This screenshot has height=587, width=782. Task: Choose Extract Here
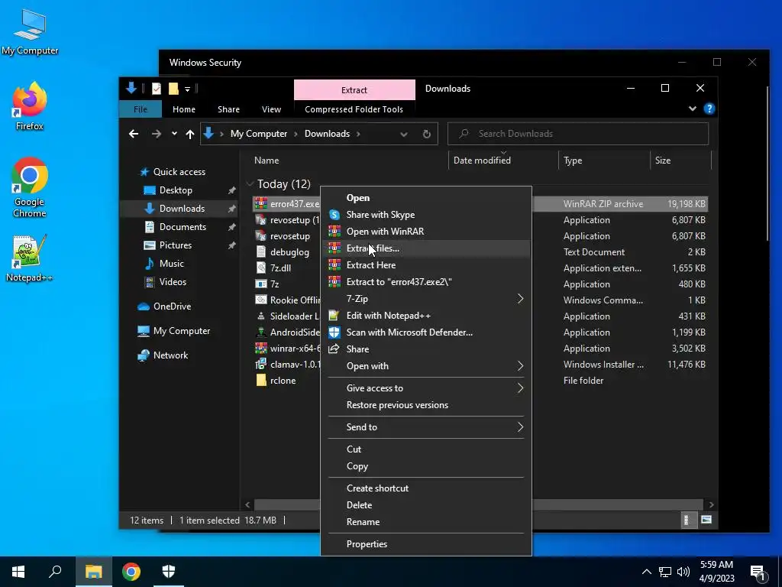point(426,265)
